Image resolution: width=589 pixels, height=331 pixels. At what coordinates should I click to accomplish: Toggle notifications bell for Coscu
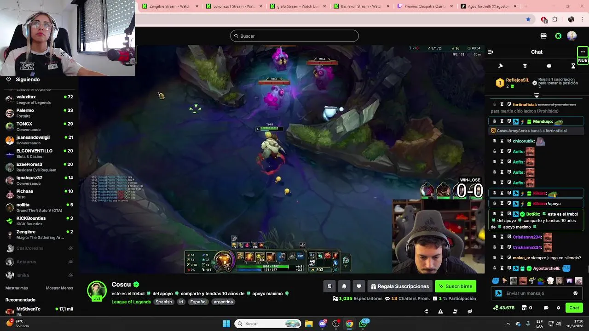pos(344,286)
